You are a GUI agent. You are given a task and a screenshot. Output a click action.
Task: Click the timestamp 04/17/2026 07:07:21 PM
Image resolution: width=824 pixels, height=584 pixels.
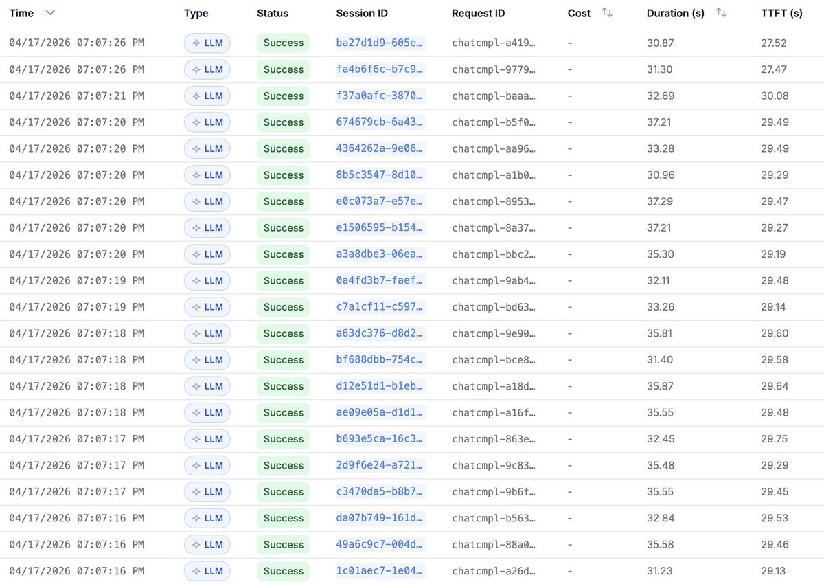[77, 96]
